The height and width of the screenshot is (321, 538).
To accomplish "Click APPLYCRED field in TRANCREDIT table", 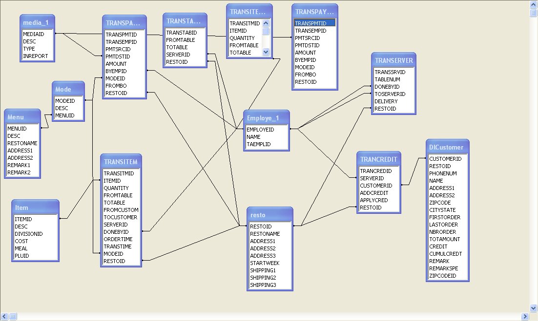I will click(374, 201).
